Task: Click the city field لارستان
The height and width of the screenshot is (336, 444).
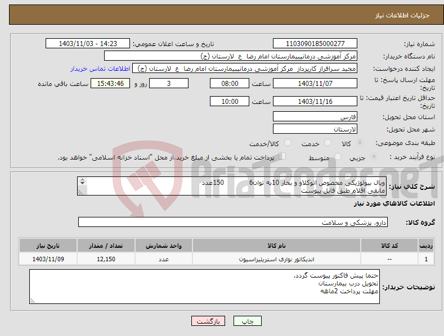Action: (x=315, y=129)
